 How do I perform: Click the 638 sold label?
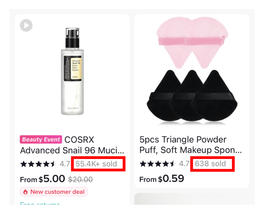210,164
